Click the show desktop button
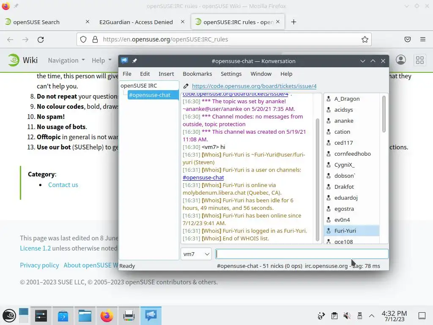This screenshot has height=325, width=433. tap(422, 316)
